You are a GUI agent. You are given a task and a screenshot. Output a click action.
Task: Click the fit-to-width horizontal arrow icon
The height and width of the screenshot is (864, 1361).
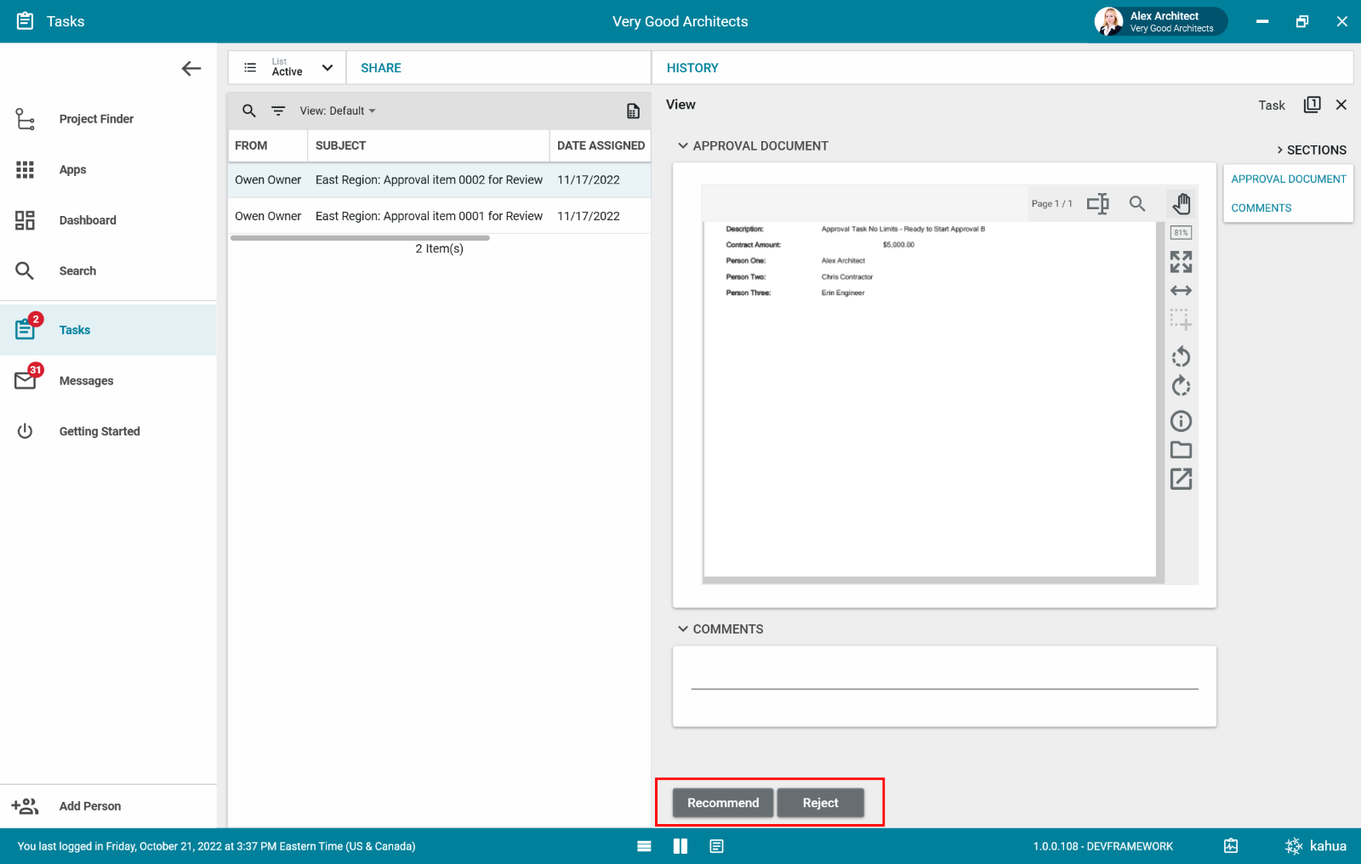tap(1181, 291)
